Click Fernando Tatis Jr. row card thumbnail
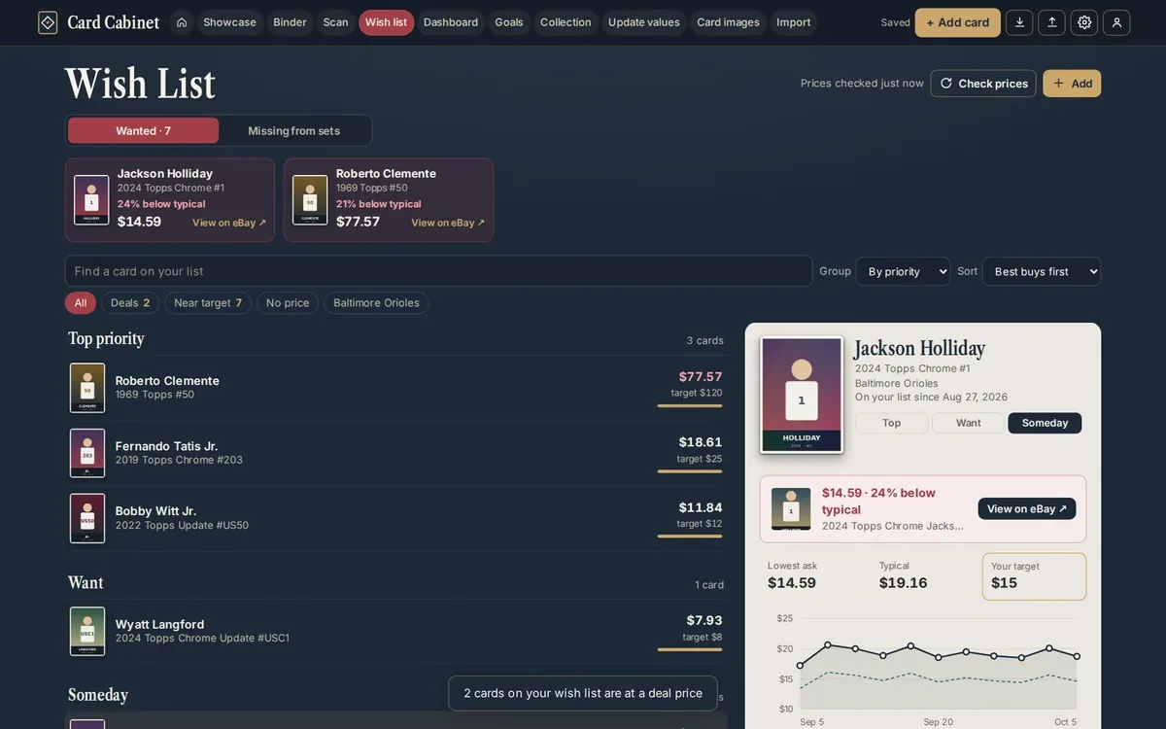 pyautogui.click(x=87, y=453)
